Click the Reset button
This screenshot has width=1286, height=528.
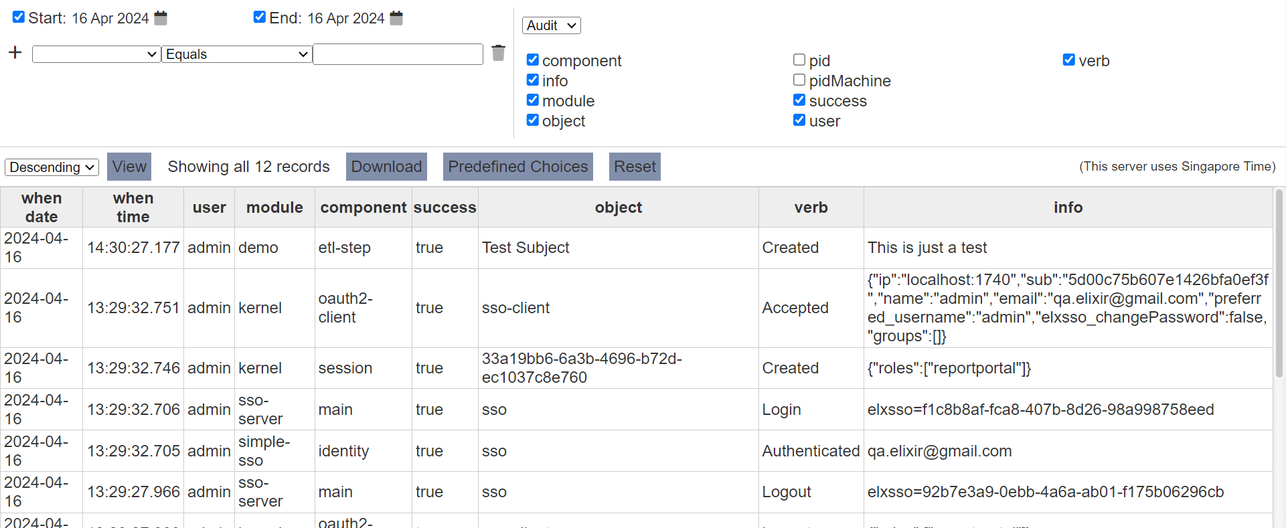click(635, 167)
